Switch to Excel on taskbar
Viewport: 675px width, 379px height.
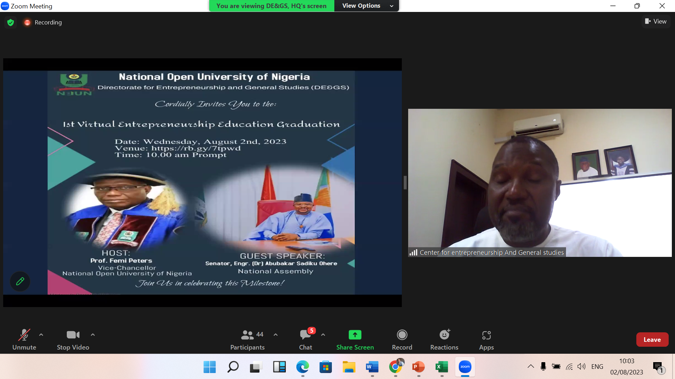(x=442, y=367)
